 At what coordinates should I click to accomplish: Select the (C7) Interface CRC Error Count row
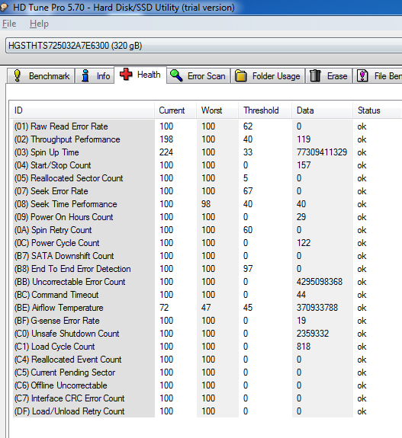pyautogui.click(x=207, y=398)
